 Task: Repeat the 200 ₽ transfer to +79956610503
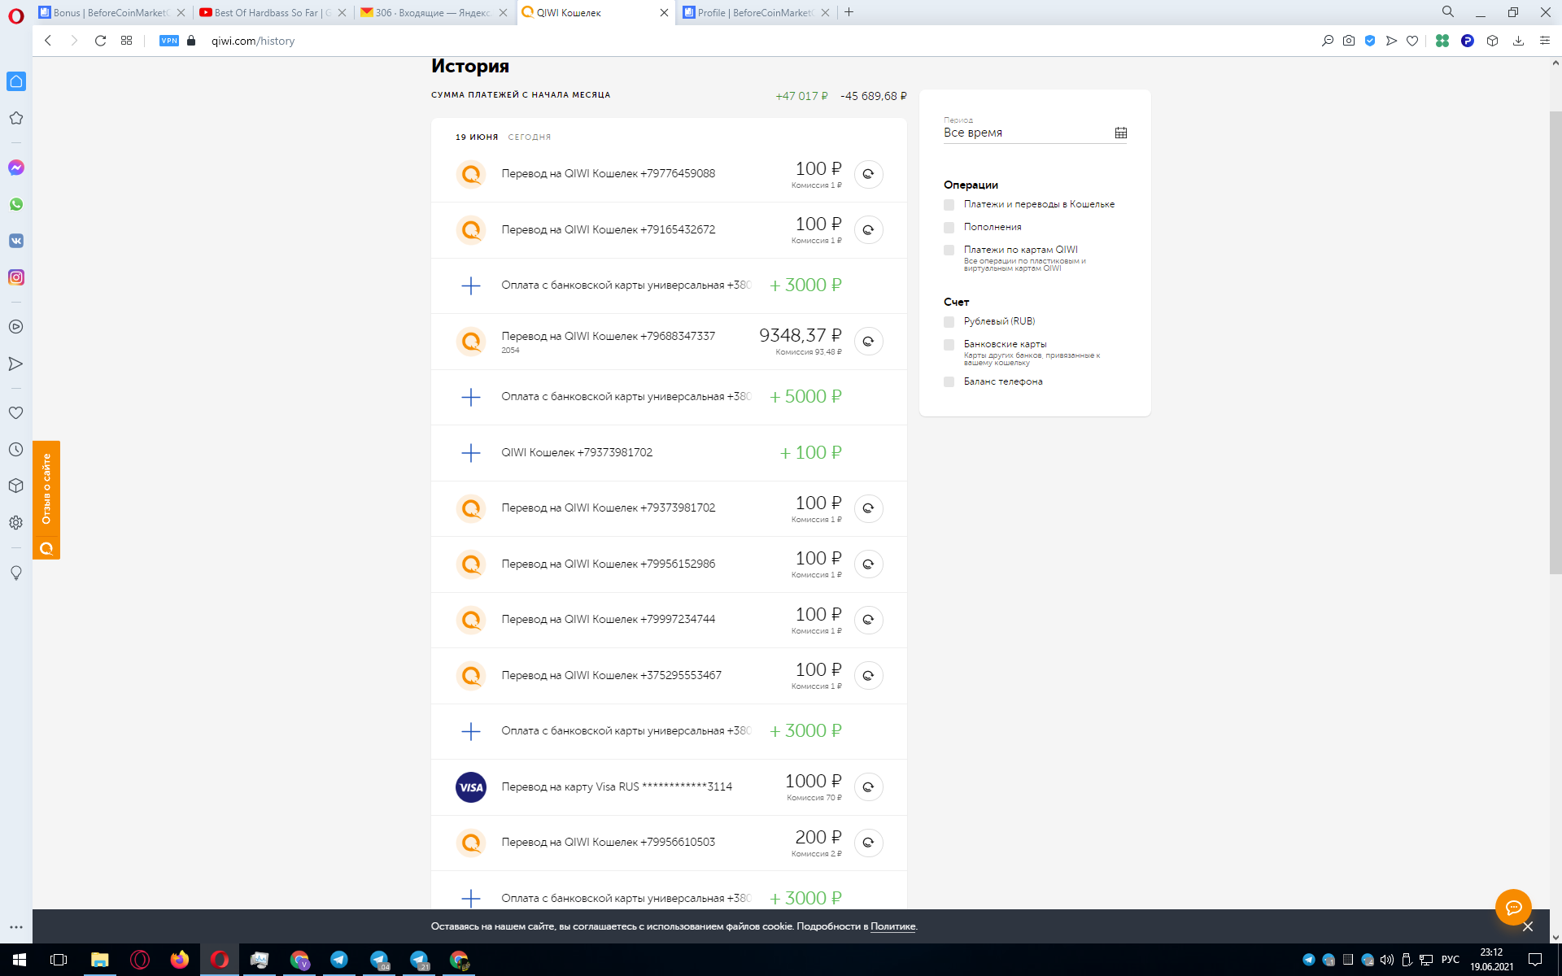pyautogui.click(x=868, y=843)
